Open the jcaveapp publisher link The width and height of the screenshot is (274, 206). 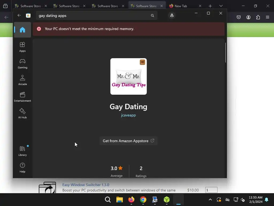tap(128, 115)
